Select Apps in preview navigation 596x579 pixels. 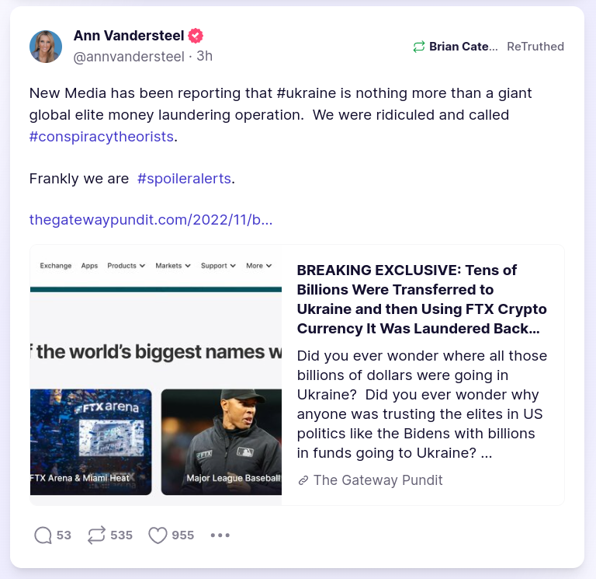(90, 266)
